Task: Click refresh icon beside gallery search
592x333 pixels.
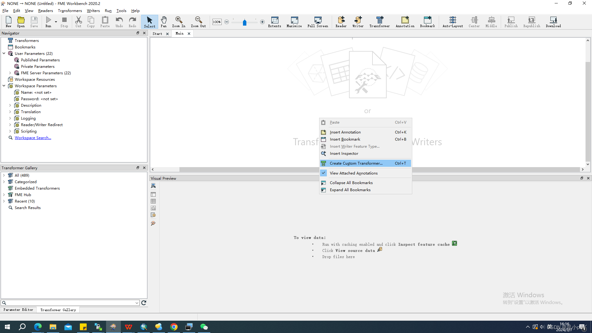Action: (144, 303)
